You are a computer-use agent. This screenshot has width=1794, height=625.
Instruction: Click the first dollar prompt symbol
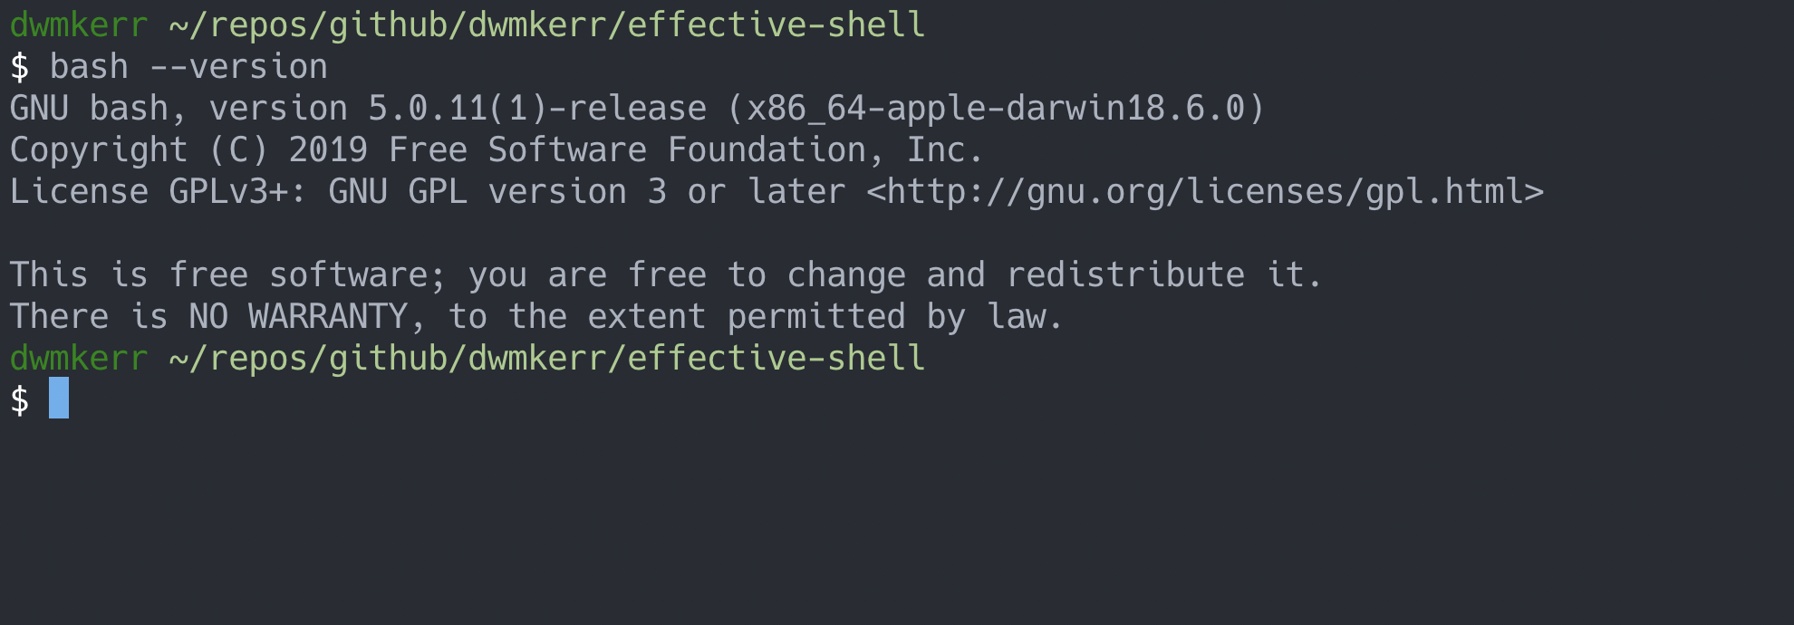20,67
